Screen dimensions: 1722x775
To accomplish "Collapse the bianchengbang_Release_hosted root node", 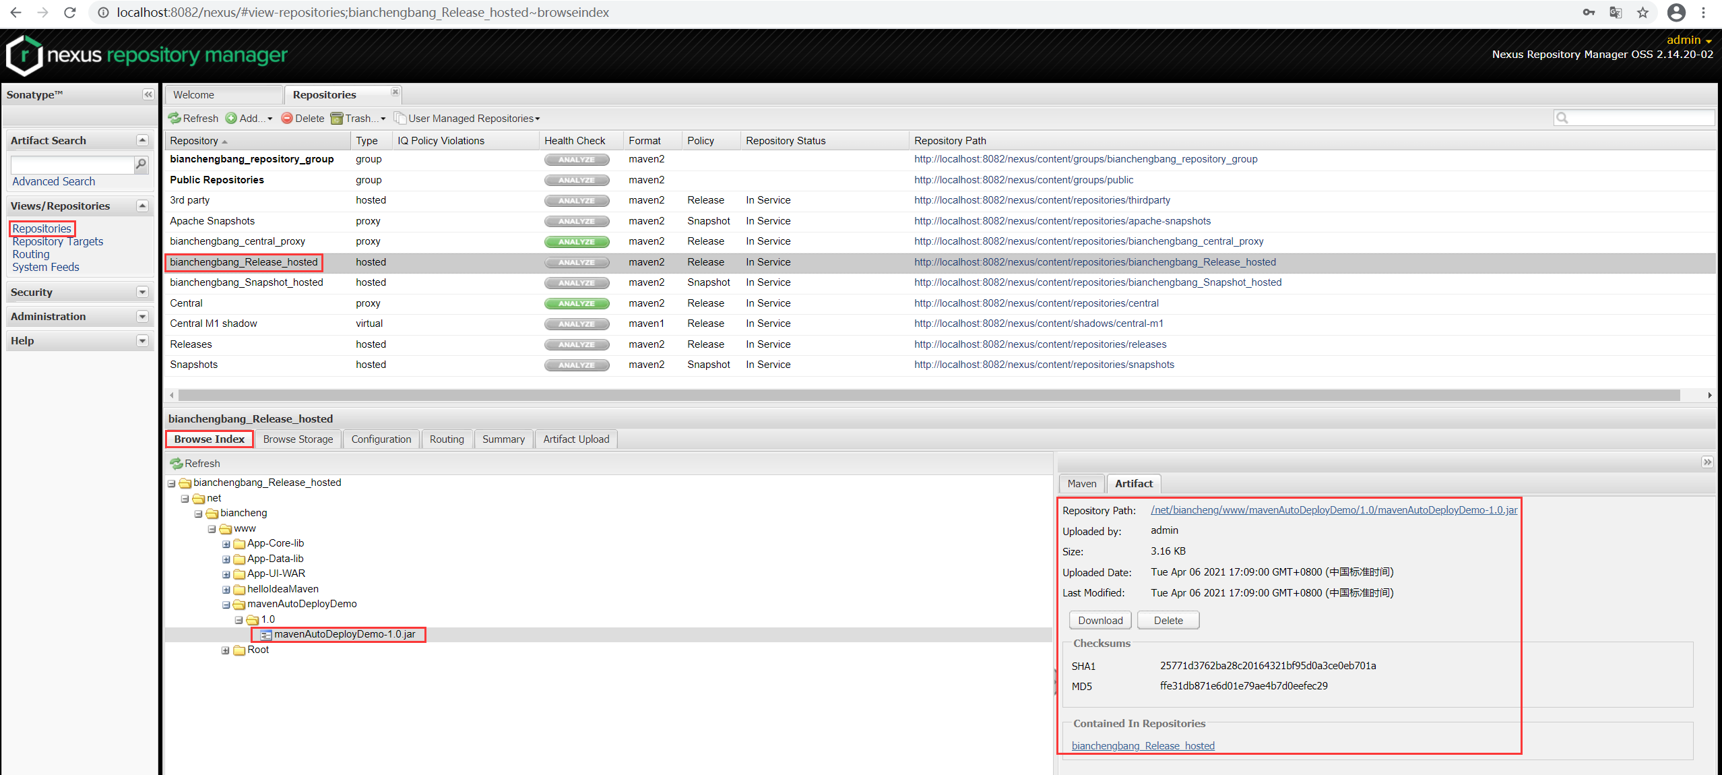I will pos(172,483).
